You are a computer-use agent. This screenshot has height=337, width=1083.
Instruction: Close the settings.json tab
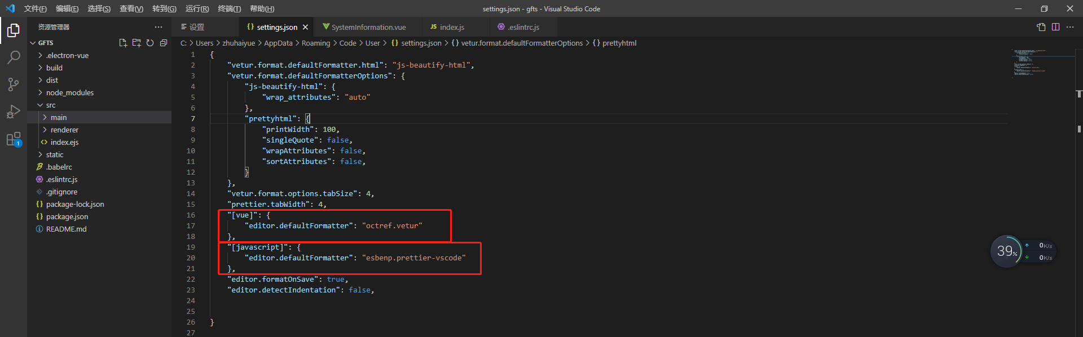[x=305, y=27]
